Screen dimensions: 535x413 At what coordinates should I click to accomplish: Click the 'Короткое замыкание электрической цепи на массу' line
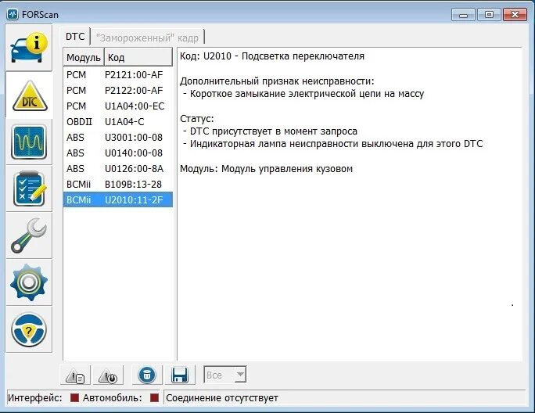point(307,94)
